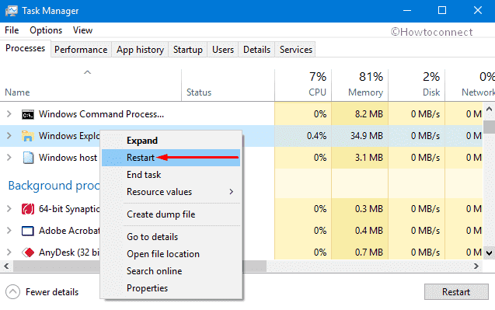Expand the AnyDesk (32 bit) row
495x310 pixels.
(x=9, y=253)
